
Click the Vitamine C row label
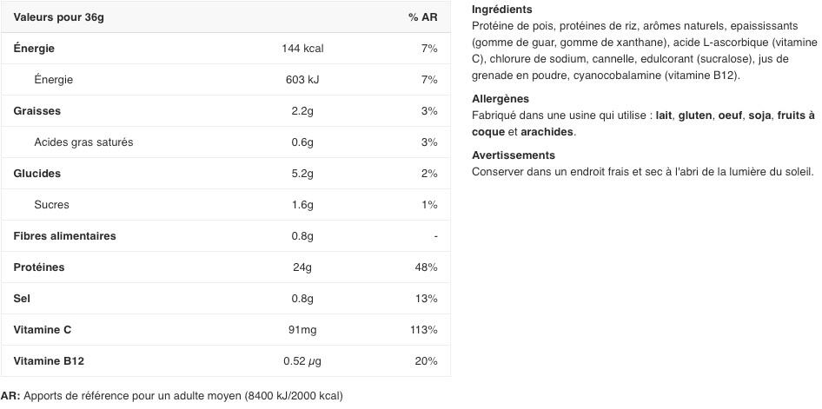click(43, 330)
